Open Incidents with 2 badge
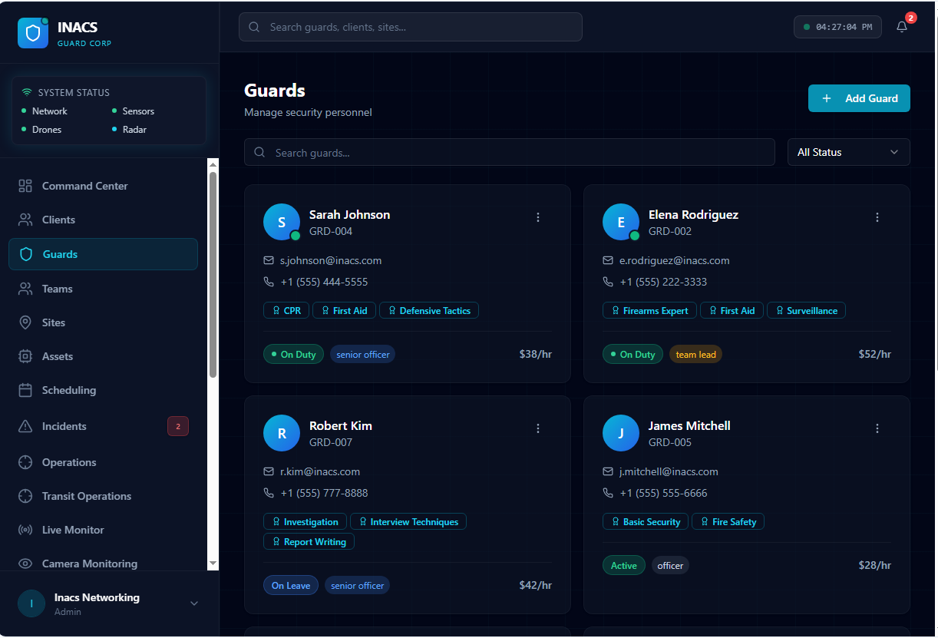 pos(103,426)
